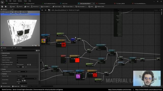Open the Index 0 element options chevron
Image resolution: width=163 pixels, height=91 pixels.
coord(26,67)
